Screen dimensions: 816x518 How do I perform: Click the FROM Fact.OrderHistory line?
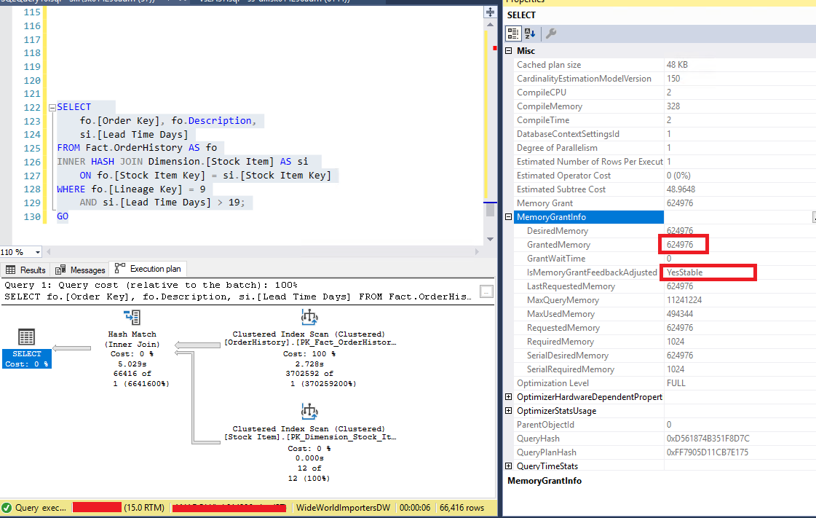tap(137, 148)
